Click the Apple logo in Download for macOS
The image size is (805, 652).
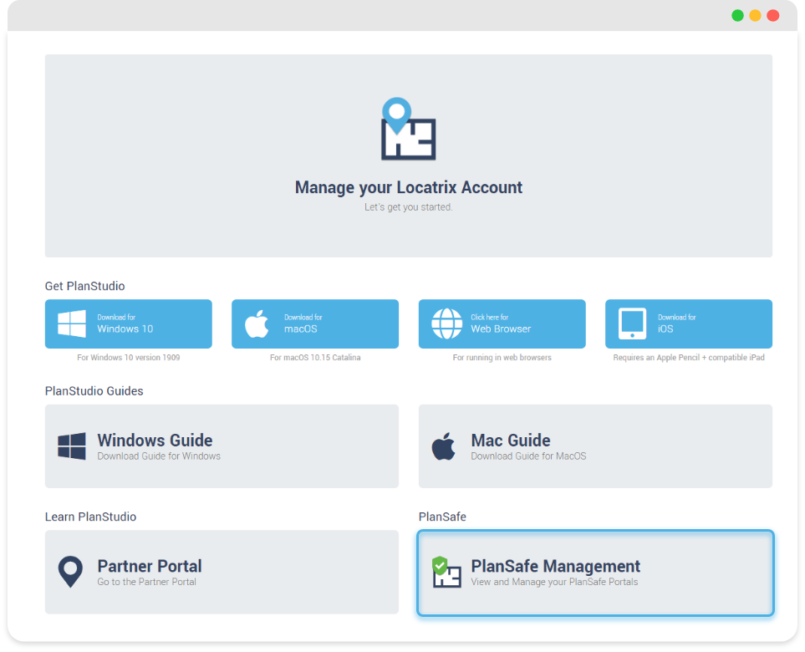click(x=257, y=323)
